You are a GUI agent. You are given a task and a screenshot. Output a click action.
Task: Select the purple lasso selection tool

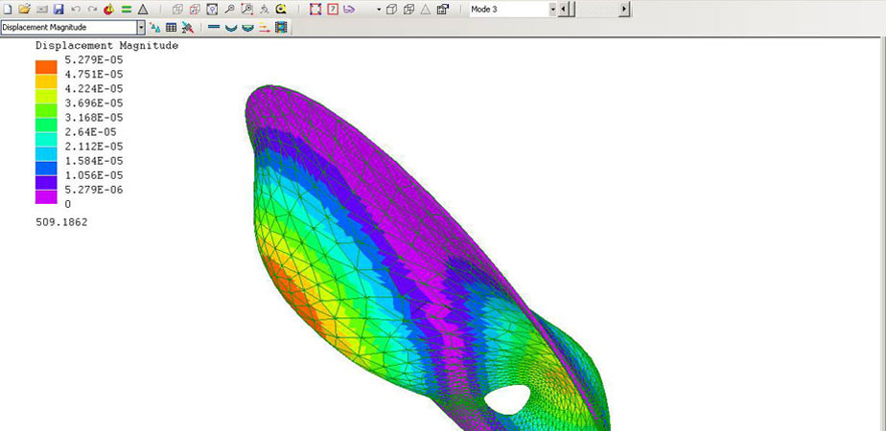[x=349, y=9]
